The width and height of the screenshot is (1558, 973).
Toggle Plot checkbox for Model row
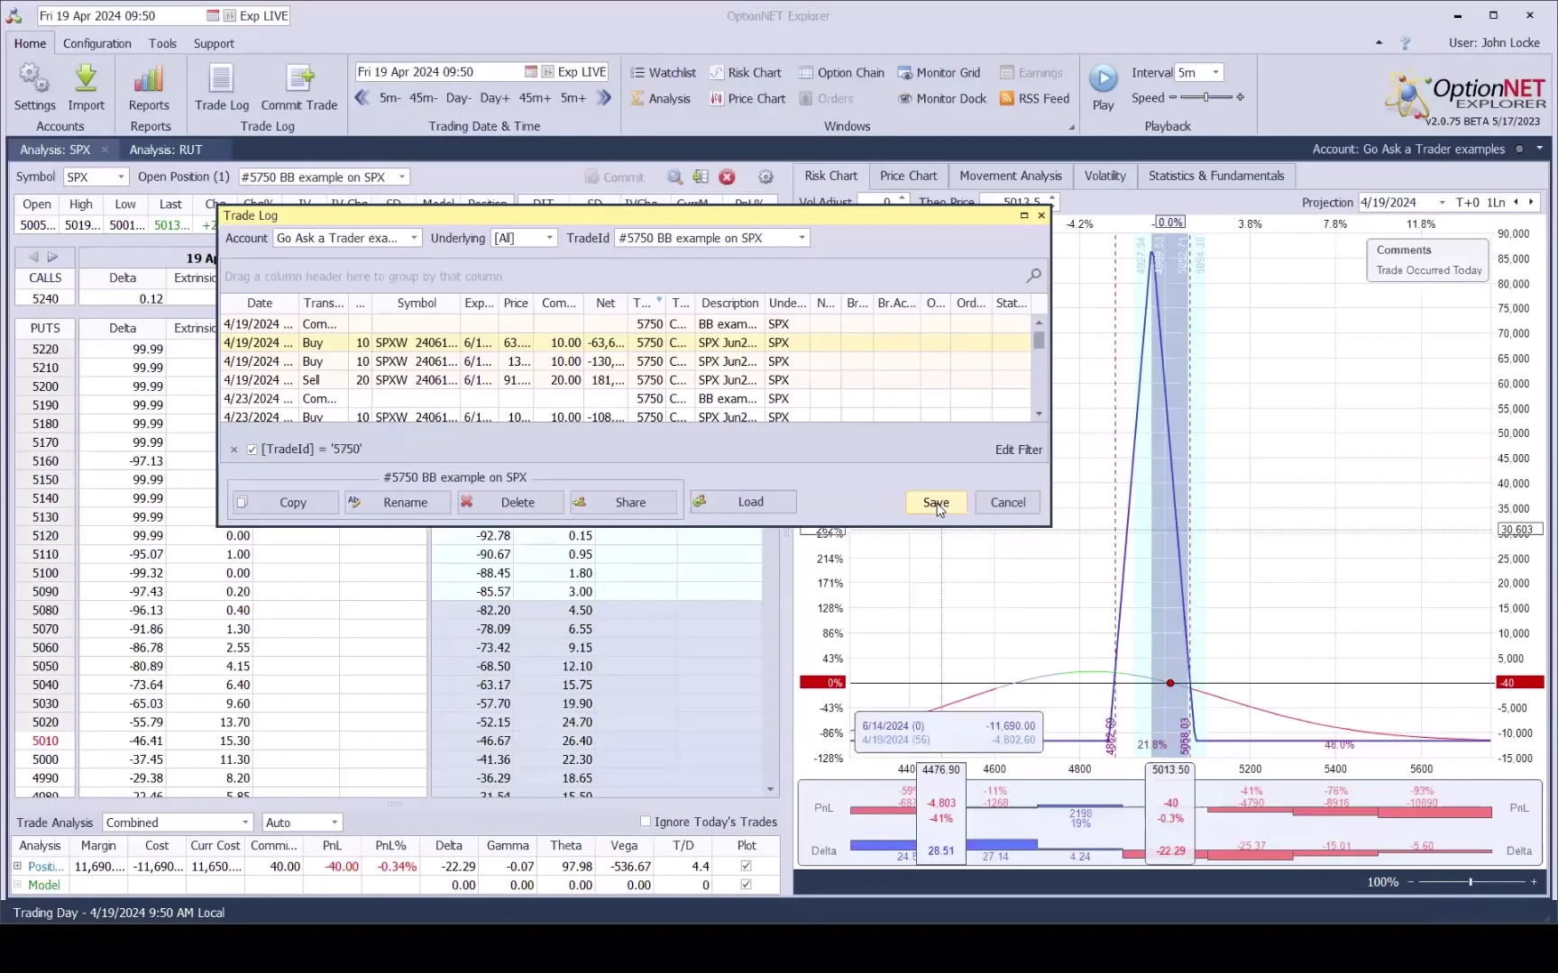(x=746, y=885)
